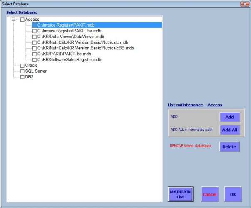Tick checkbox for C:\Invoice Register\PAKIT.mdb
This screenshot has height=208, width=251.
pyautogui.click(x=35, y=25)
